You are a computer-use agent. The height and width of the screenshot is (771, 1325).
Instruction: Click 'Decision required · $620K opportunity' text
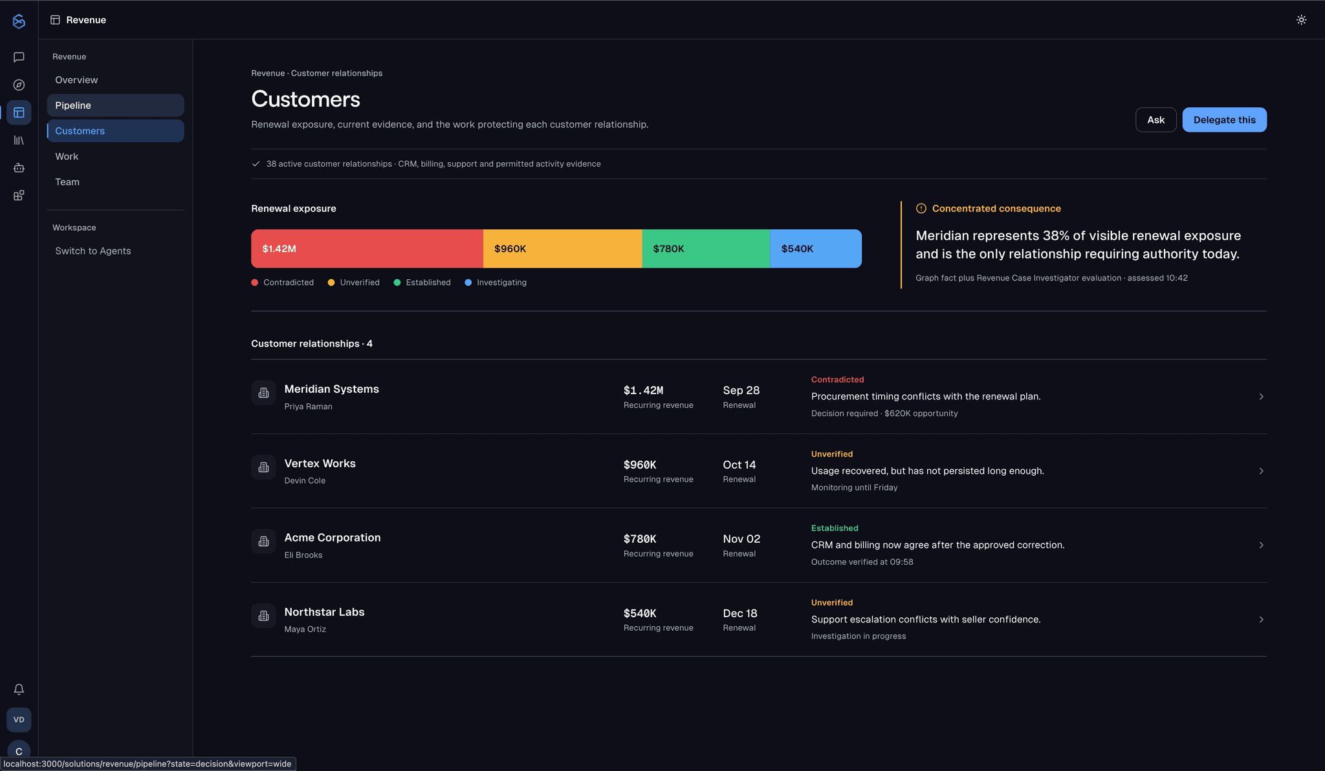pyautogui.click(x=884, y=414)
